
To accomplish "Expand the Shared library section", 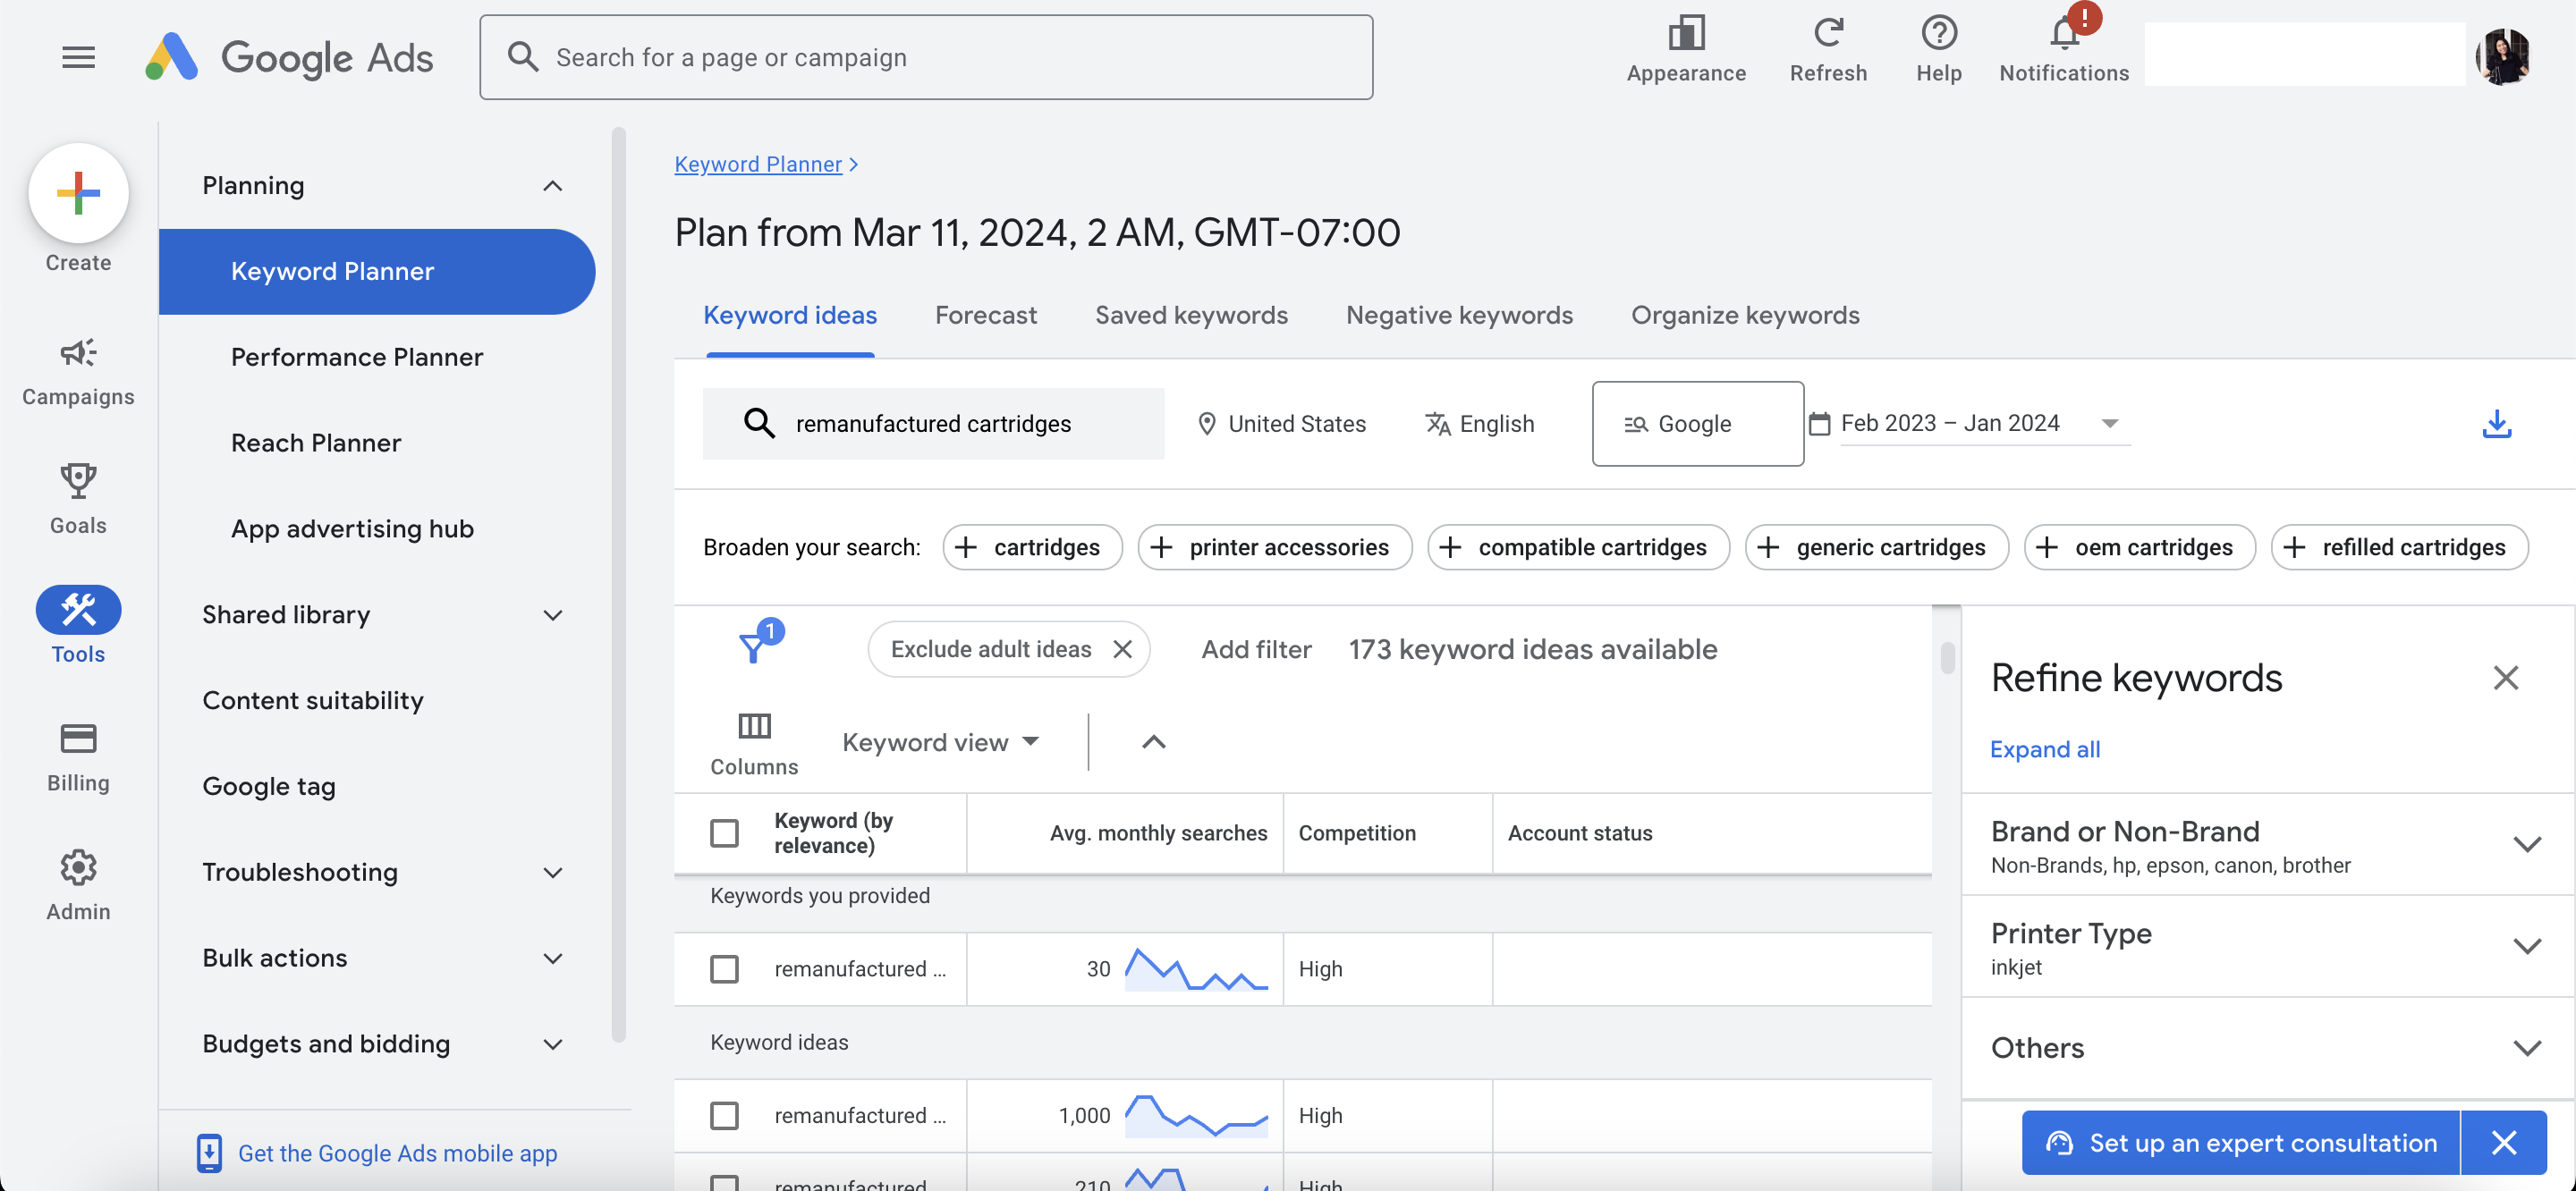I will click(x=552, y=615).
